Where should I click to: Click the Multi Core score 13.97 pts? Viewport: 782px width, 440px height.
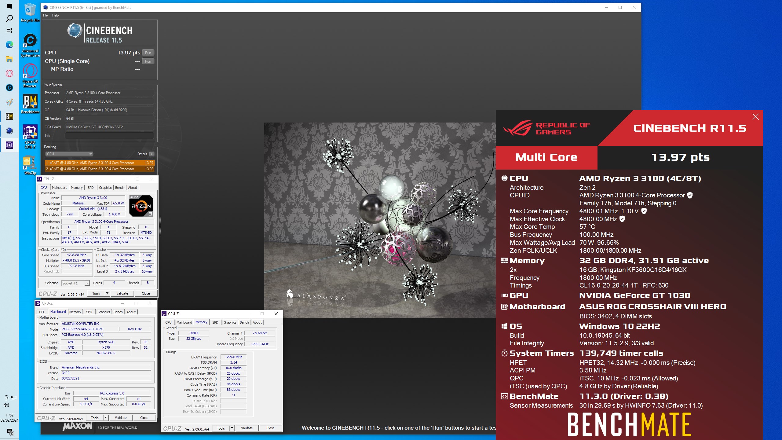coord(680,157)
